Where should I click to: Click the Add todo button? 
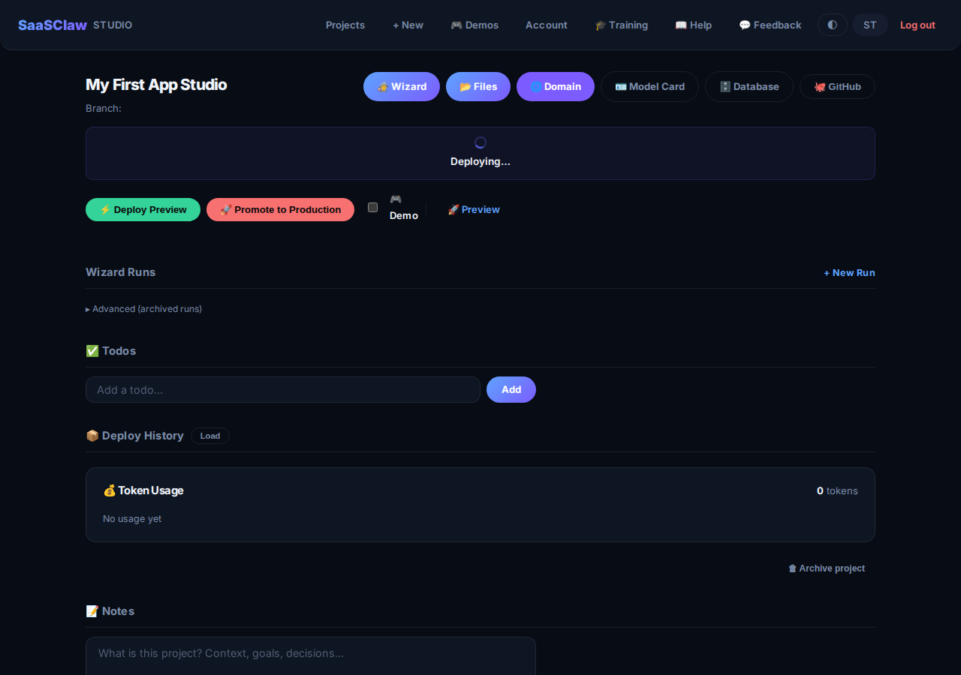coord(511,389)
